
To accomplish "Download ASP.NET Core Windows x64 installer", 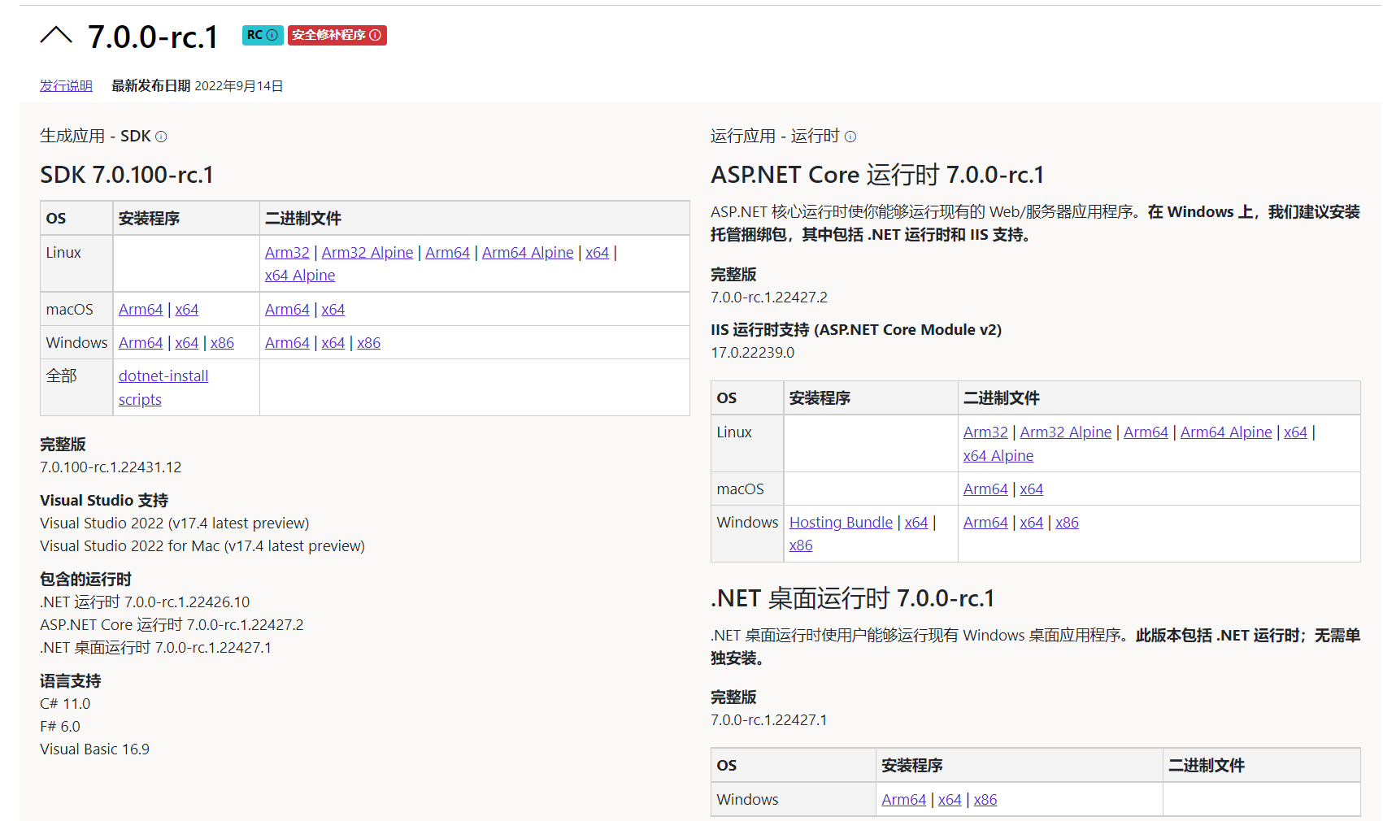I will (x=916, y=522).
